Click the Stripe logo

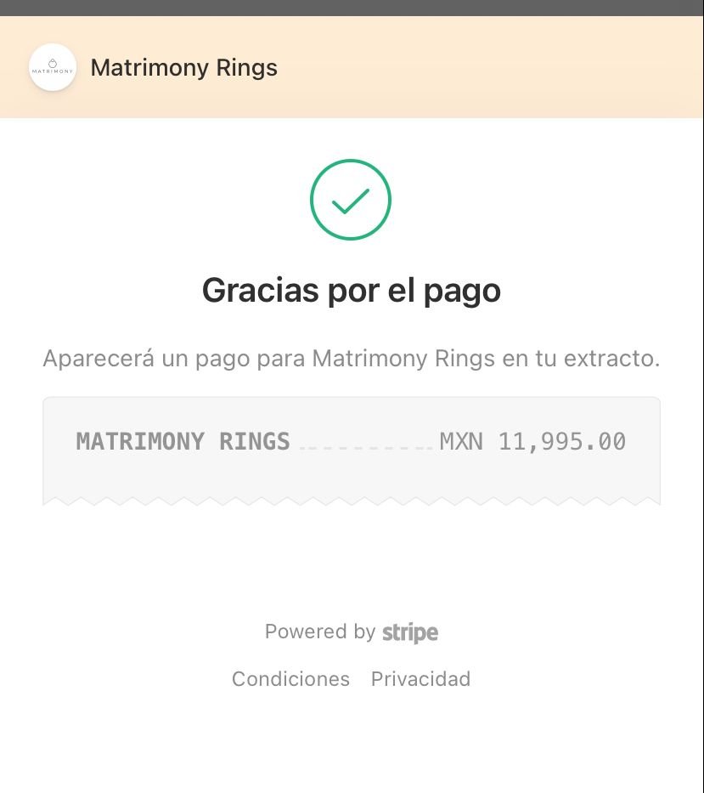(410, 632)
